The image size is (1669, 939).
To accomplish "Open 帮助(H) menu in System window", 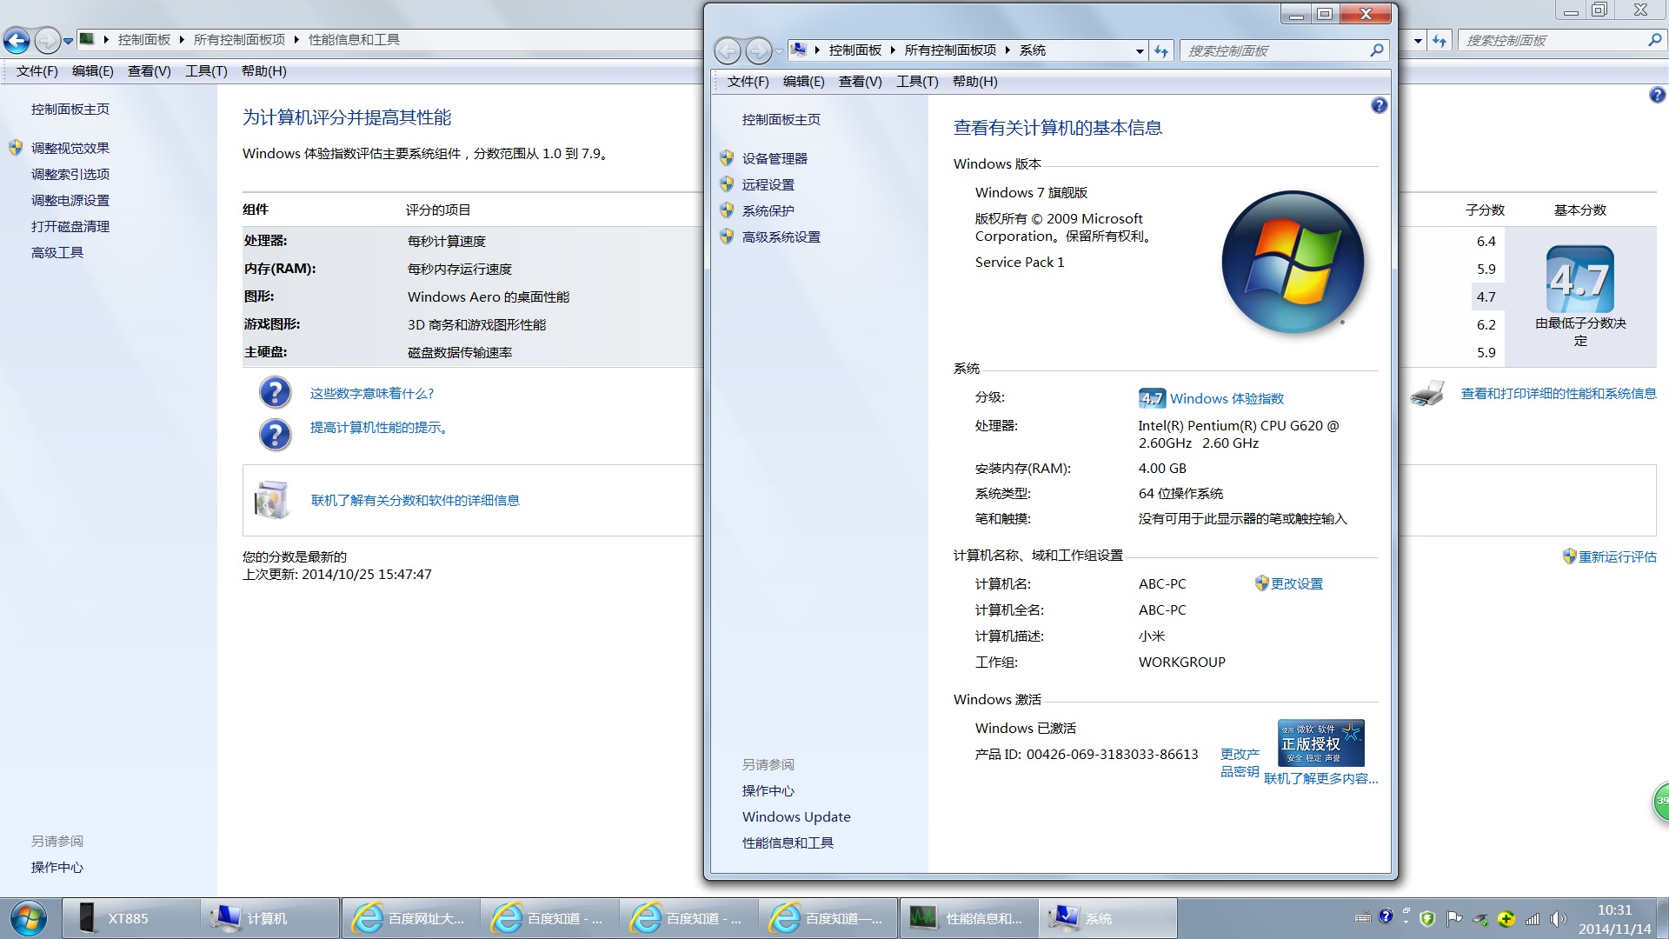I will [974, 82].
